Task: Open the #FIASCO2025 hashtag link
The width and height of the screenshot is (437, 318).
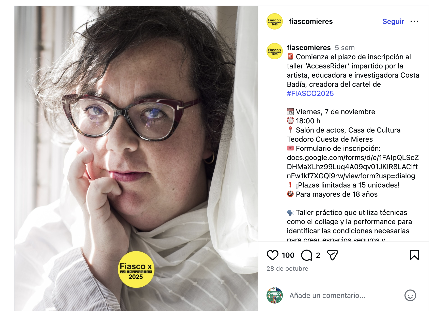Action: click(x=310, y=93)
